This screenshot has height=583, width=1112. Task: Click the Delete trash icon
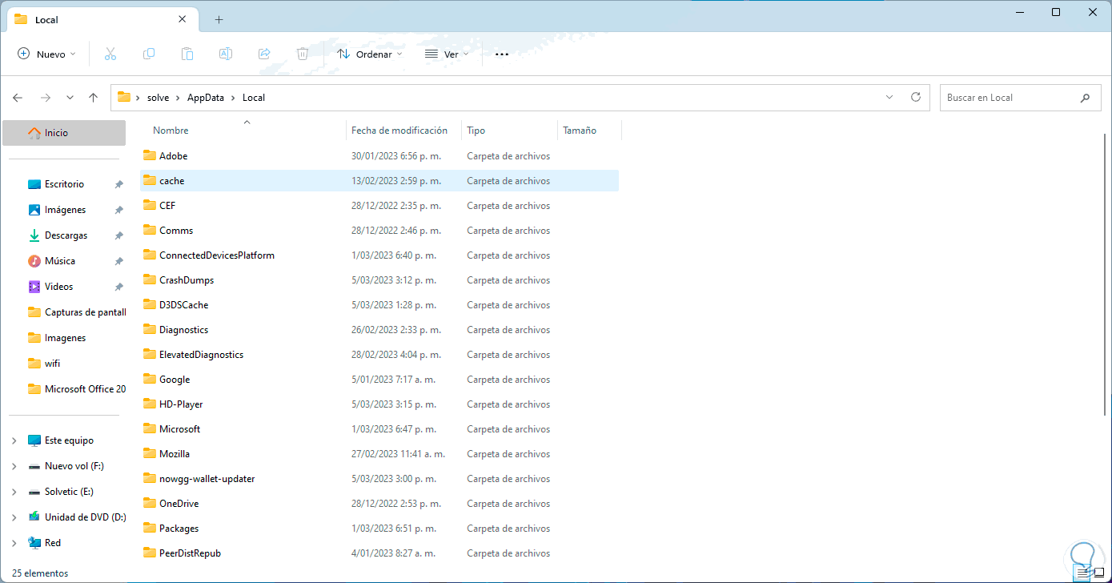pyautogui.click(x=303, y=54)
